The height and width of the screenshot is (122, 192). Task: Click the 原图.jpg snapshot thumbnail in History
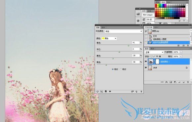150,31
